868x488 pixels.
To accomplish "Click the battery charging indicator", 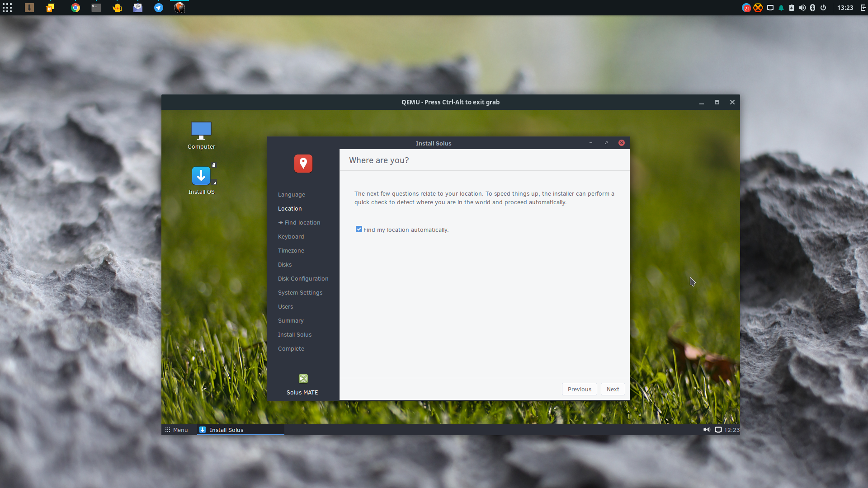I will click(x=792, y=8).
